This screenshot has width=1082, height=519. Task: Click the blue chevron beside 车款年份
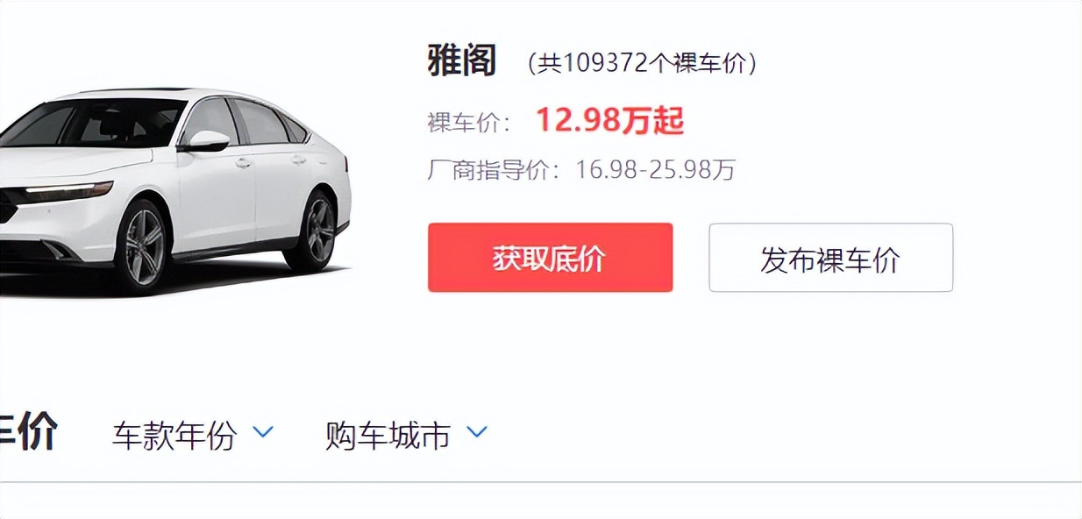(x=263, y=432)
